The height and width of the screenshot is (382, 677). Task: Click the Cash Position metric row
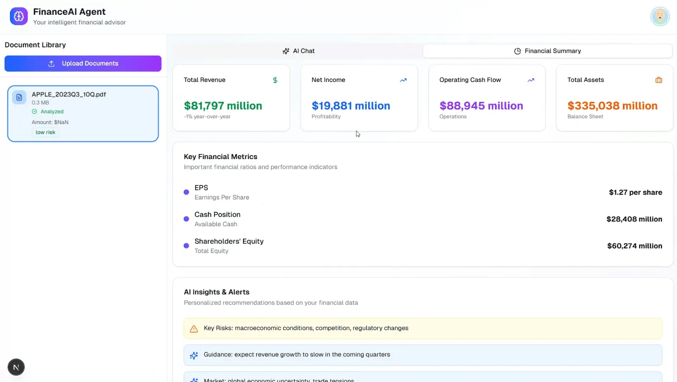(x=422, y=219)
